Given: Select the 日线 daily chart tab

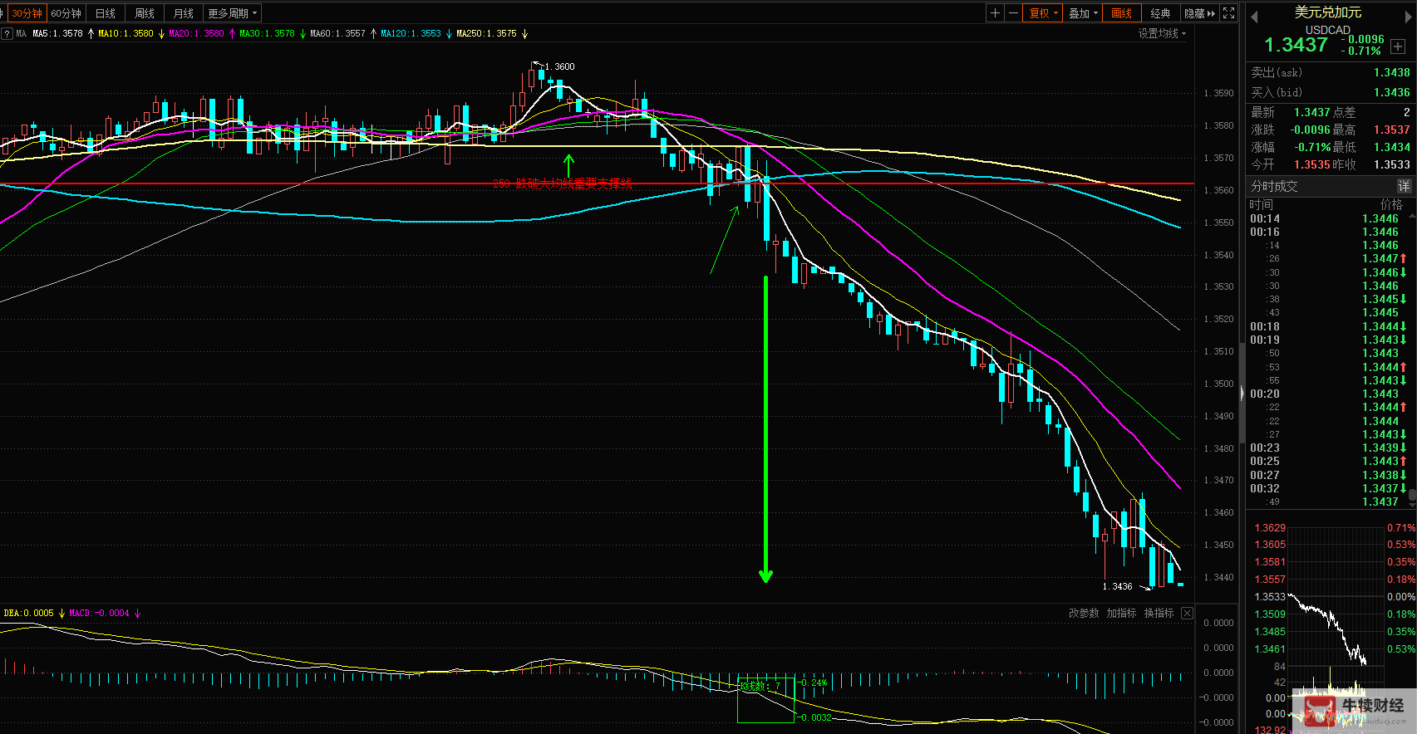Looking at the screenshot, I should point(106,13).
